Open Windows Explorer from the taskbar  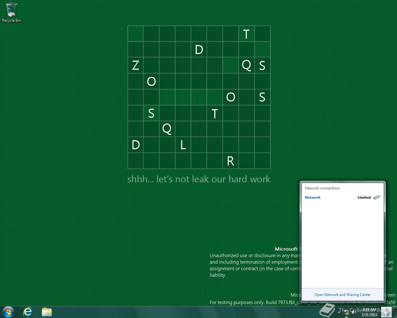(x=47, y=312)
